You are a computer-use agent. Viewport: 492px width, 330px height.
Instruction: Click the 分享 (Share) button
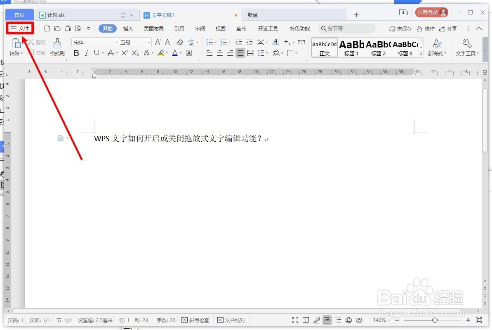(x=448, y=28)
